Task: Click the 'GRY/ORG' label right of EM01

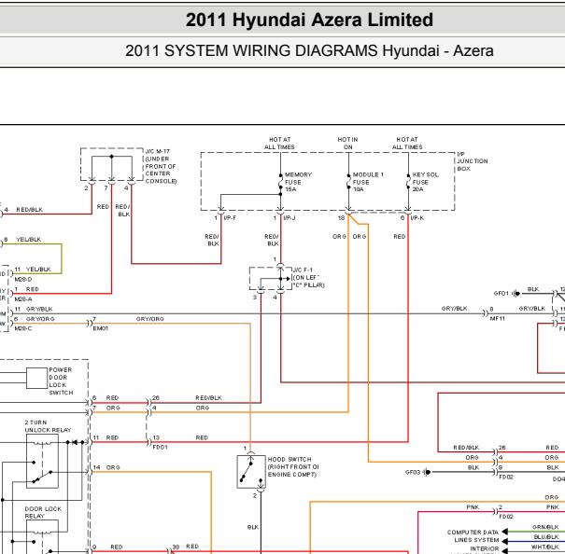Action: click(150, 319)
